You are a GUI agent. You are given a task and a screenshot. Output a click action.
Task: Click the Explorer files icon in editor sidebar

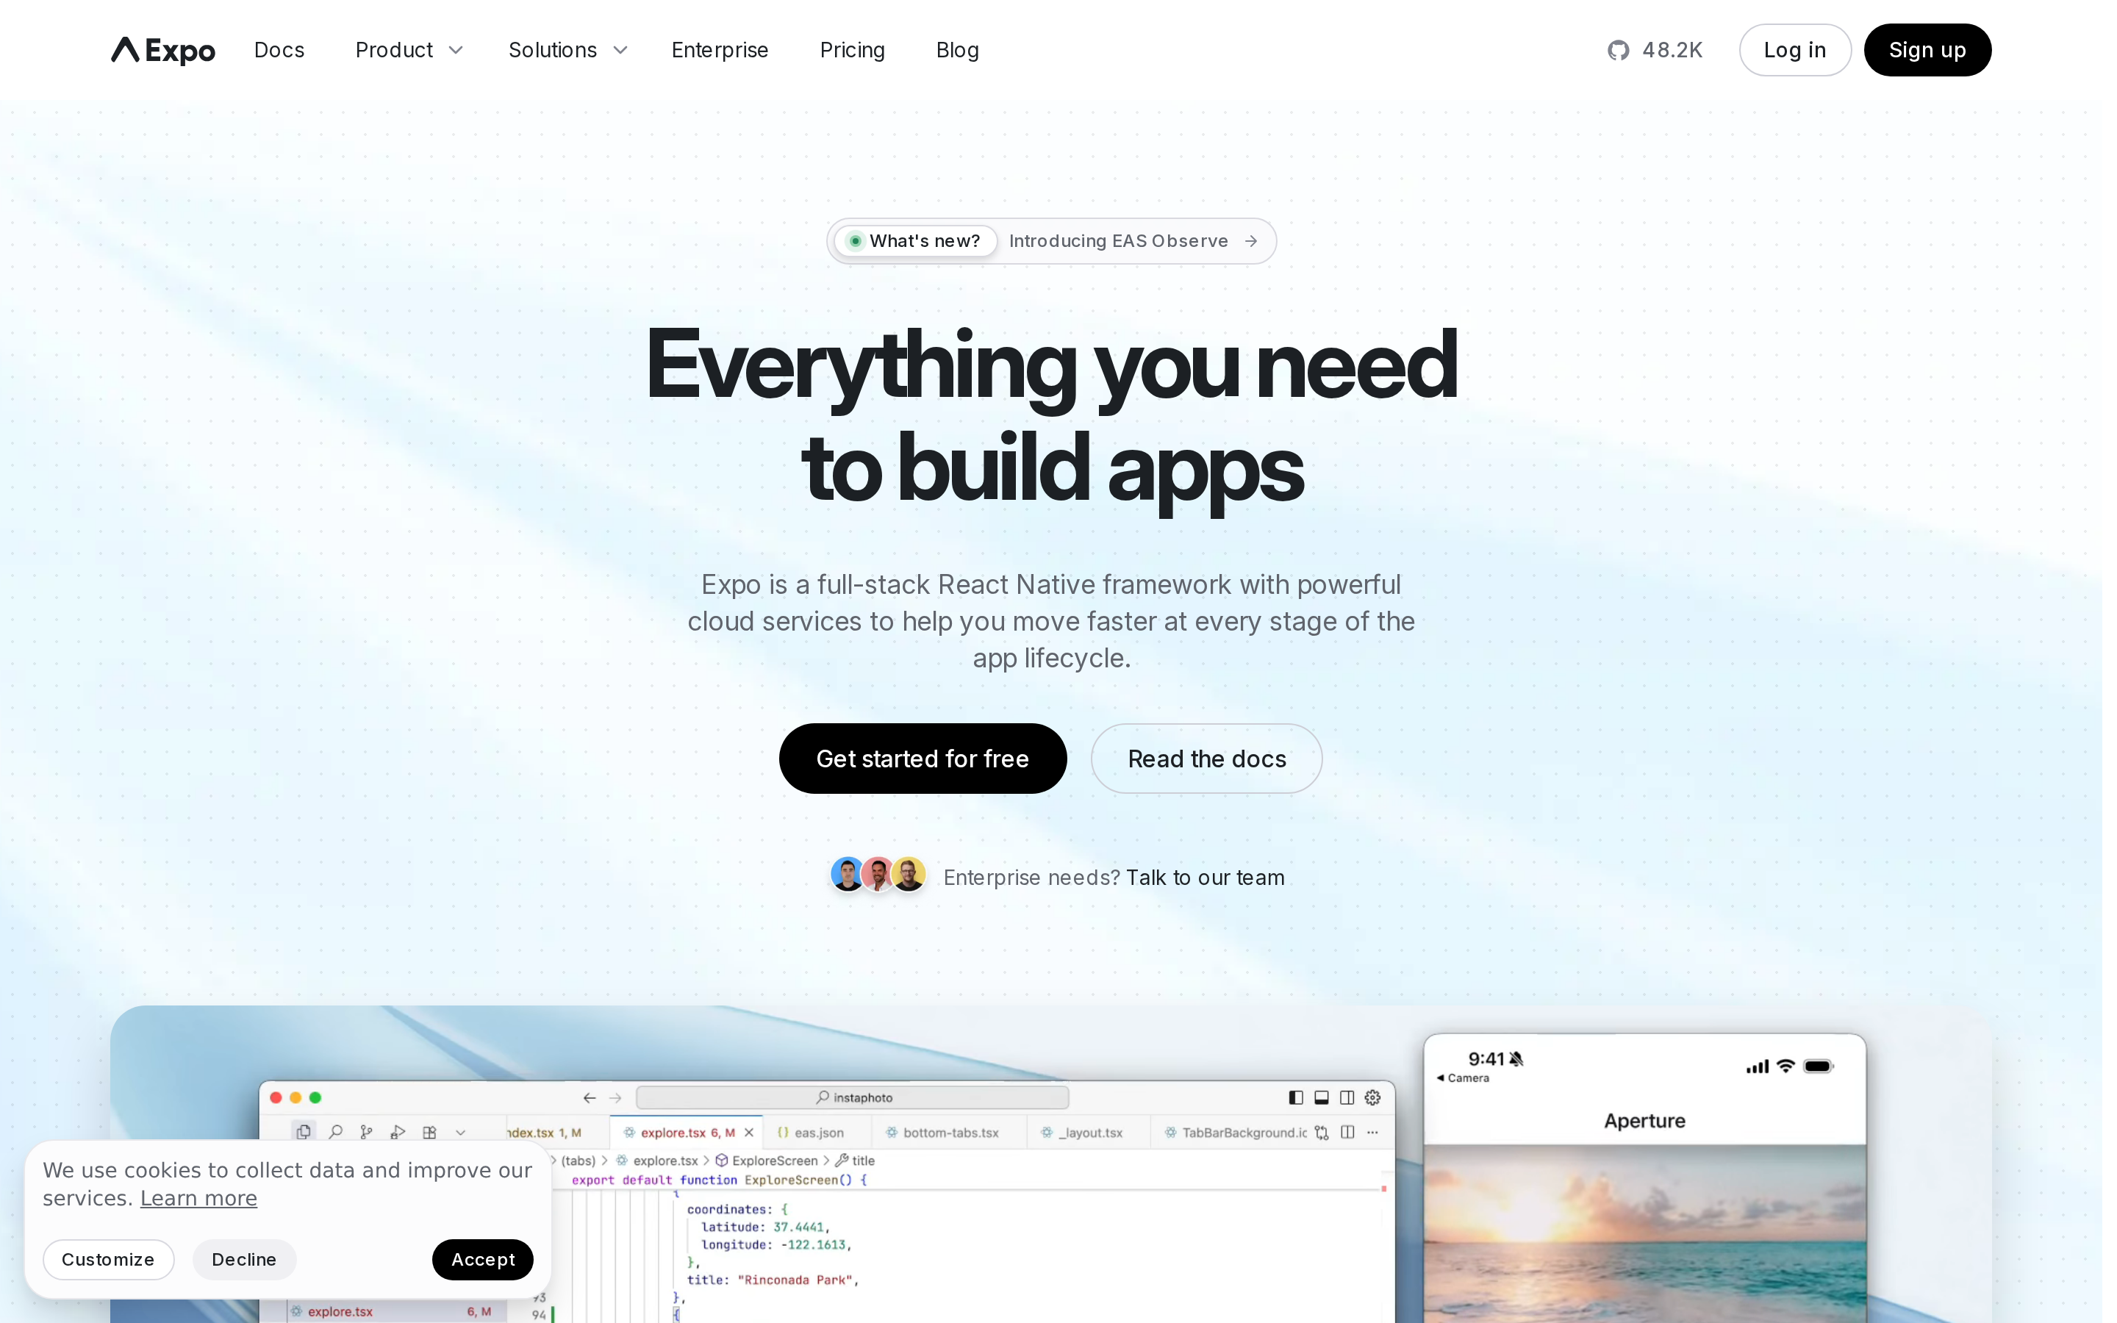tap(304, 1131)
